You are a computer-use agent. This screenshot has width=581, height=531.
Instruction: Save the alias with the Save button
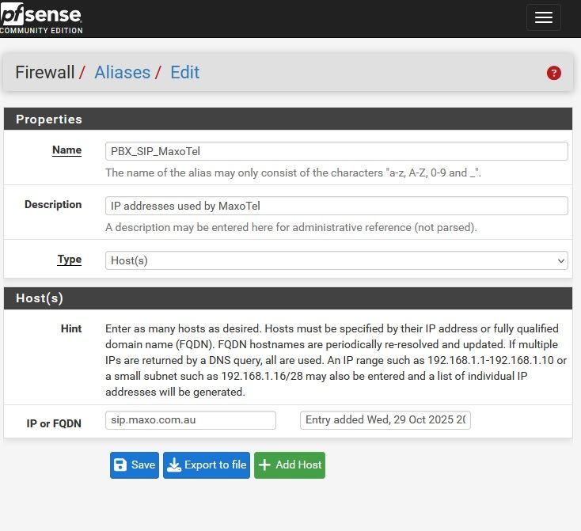[x=134, y=465]
